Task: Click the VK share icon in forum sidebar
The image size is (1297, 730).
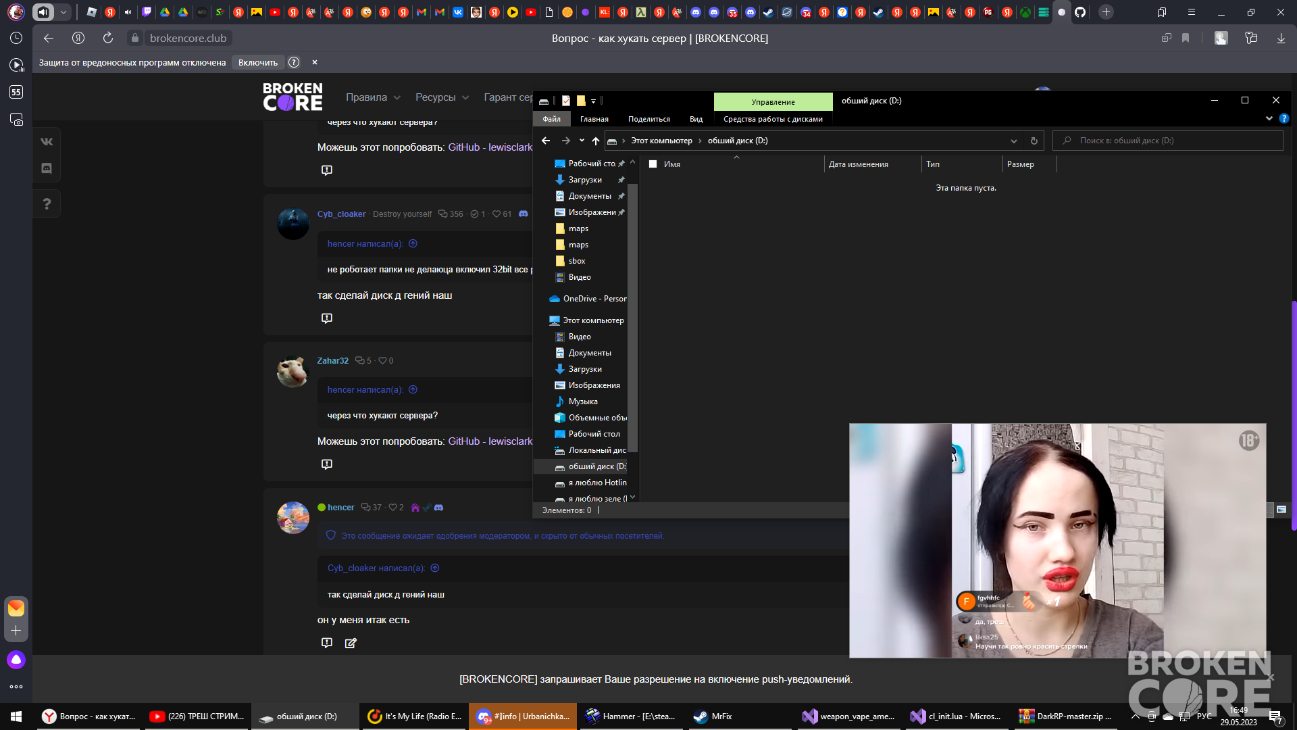Action: pyautogui.click(x=47, y=141)
